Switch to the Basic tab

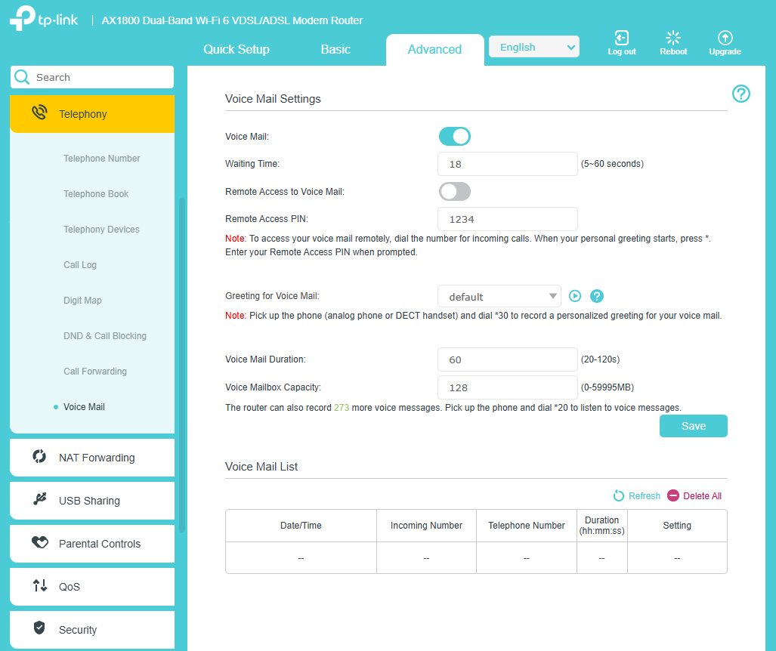coord(335,49)
